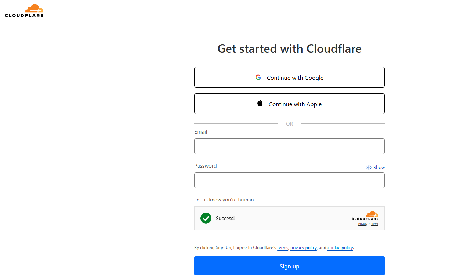Click the 'Success!' status text
The height and width of the screenshot is (279, 460).
click(x=225, y=218)
